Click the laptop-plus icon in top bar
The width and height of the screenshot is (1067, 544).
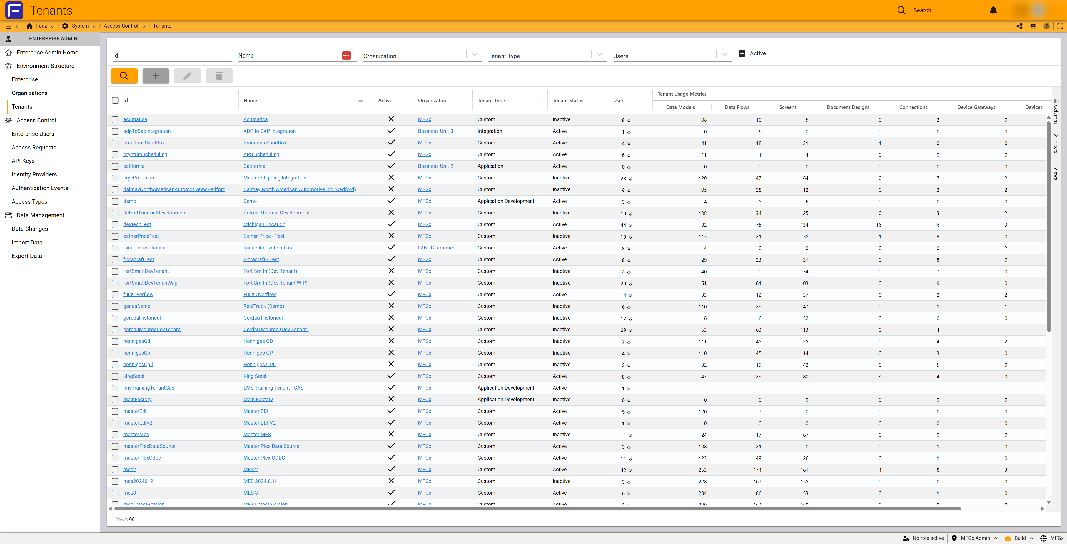pos(1033,26)
